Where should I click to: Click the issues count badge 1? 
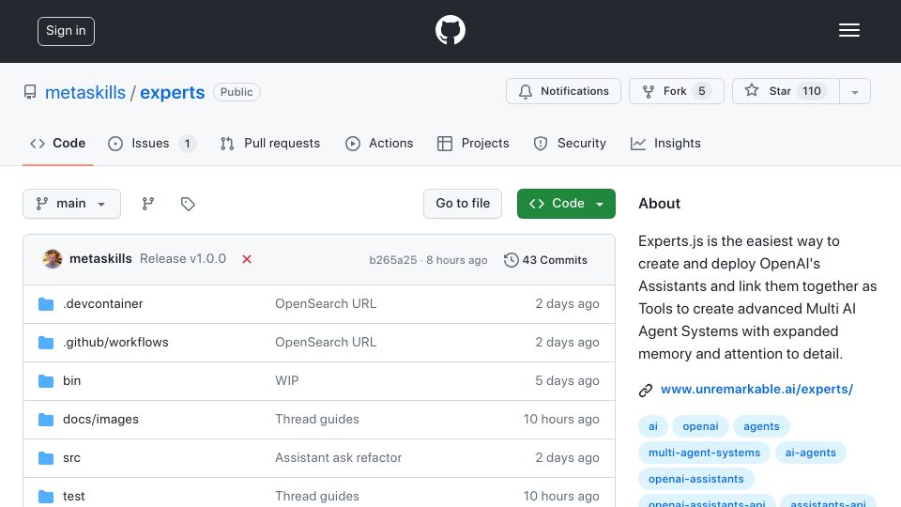point(187,143)
